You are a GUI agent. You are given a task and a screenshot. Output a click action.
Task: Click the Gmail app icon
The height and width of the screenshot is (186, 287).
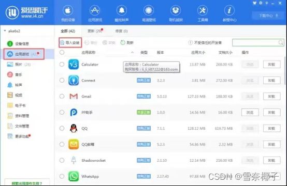[x=74, y=96]
